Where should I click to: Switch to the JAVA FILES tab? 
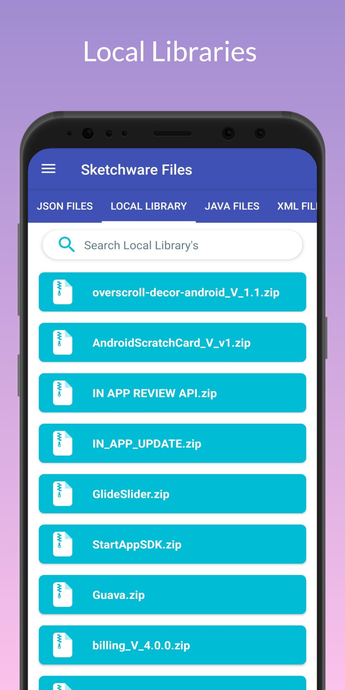pos(232,206)
